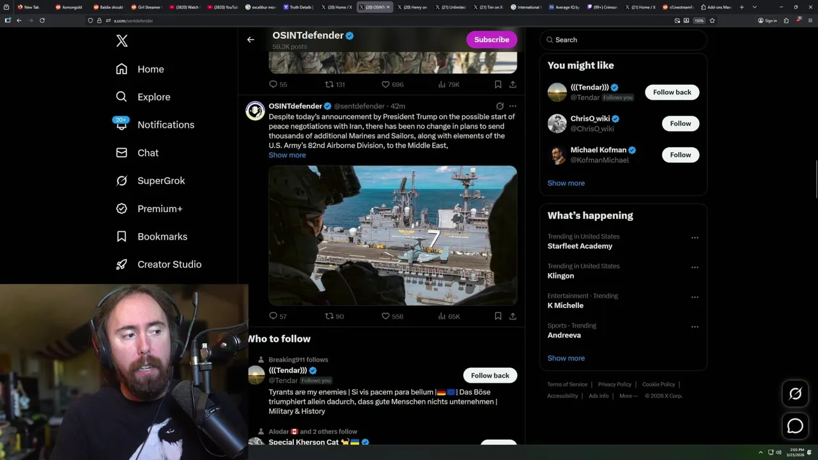Open the Chat section
This screenshot has width=818, height=460.
(x=137, y=153)
